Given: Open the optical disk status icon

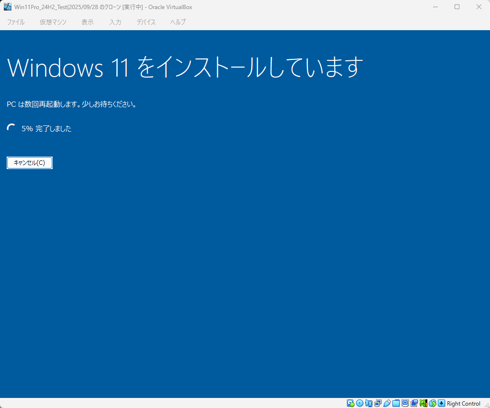Looking at the screenshot, I should (x=359, y=403).
